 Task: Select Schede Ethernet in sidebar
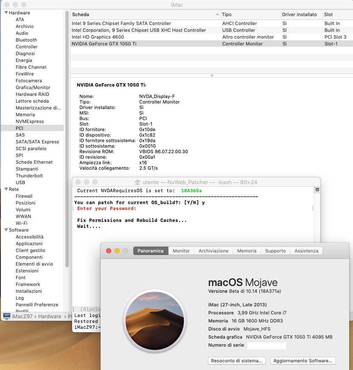34,163
